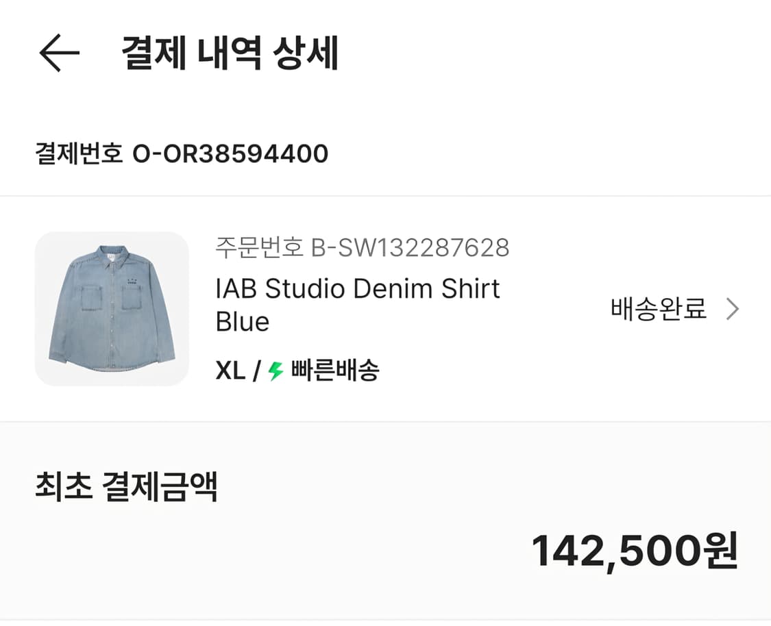Open the IAB Studio Denim Shirt product name
Image resolution: width=771 pixels, height=626 pixels.
[358, 289]
